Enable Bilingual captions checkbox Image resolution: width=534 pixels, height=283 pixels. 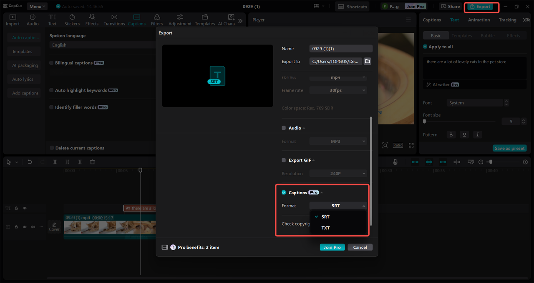(52, 63)
